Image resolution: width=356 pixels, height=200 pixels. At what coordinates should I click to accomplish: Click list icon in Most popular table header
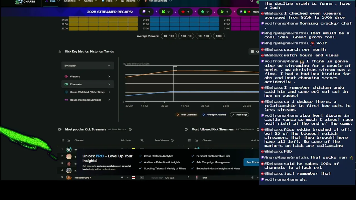pyautogui.click(x=63, y=140)
